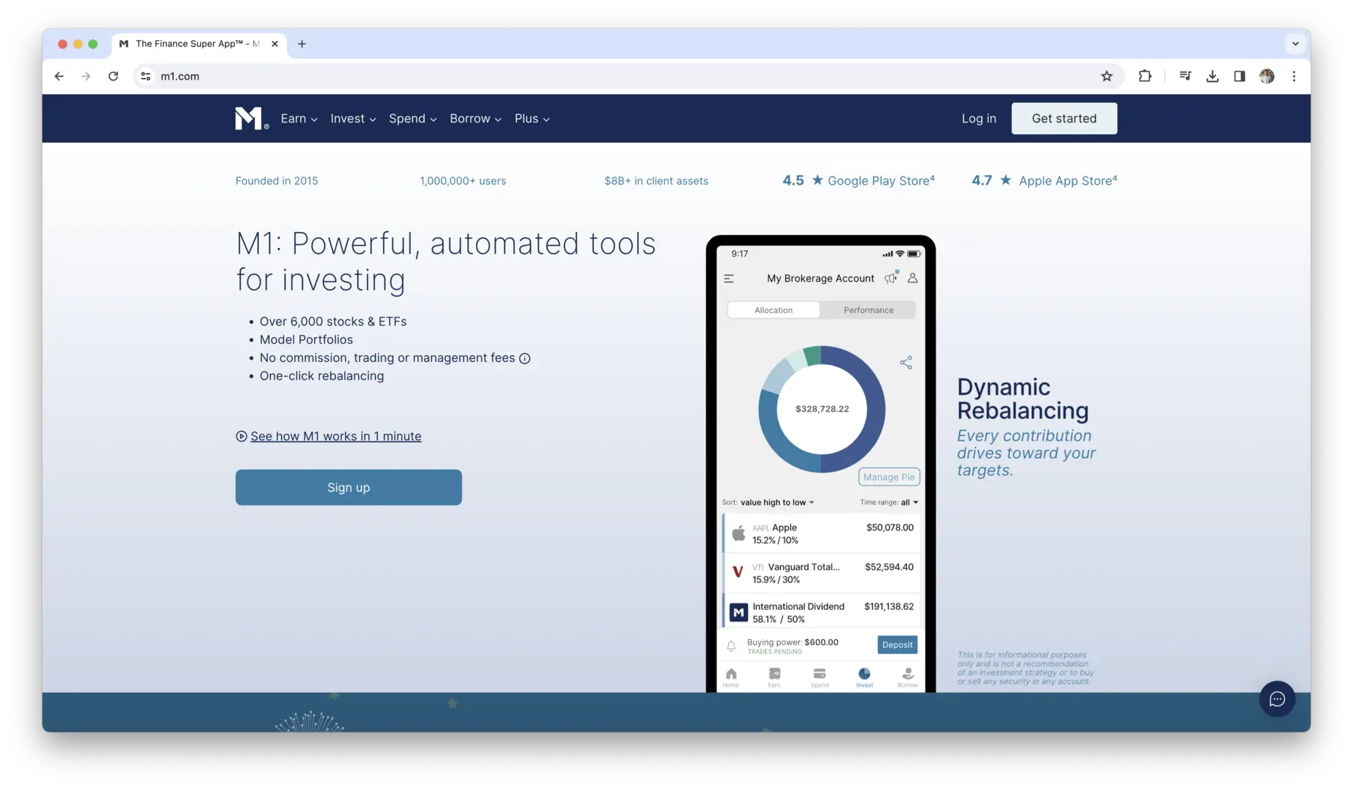1353x788 pixels.
Task: Click the M1 logo in the navbar
Action: coord(252,118)
